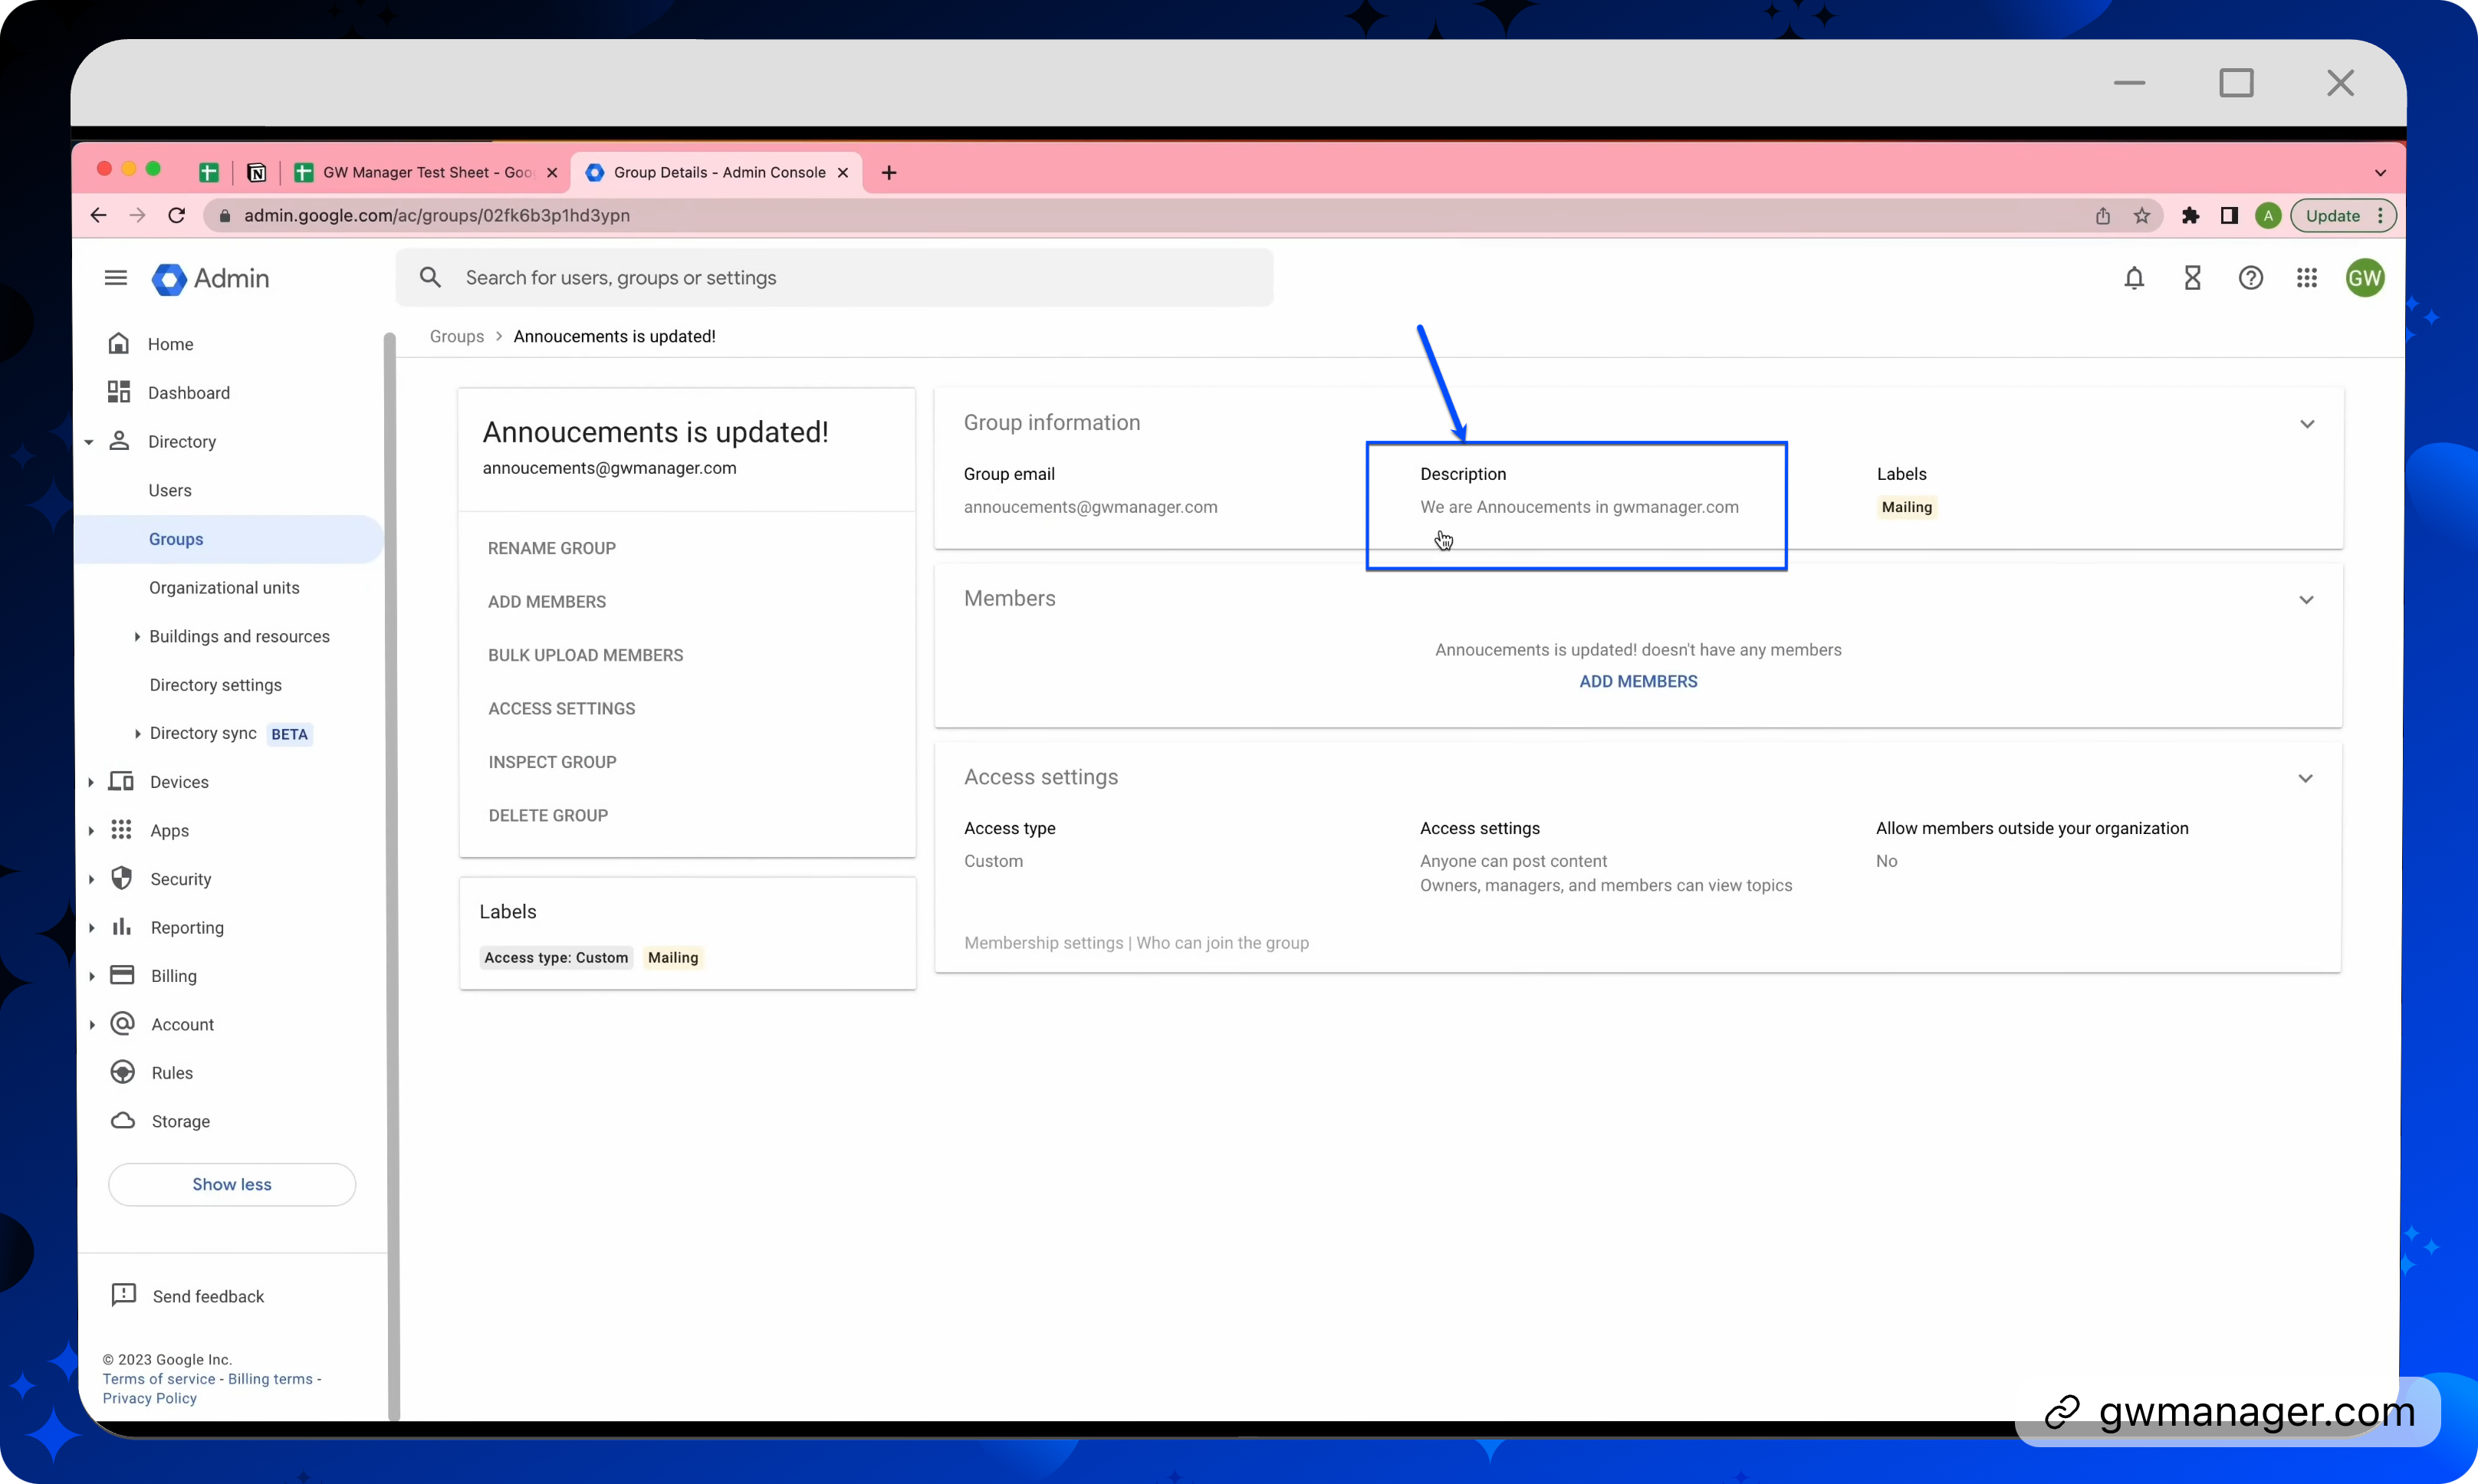Expand Buildings and resources
The width and height of the screenshot is (2478, 1484).
pos(137,636)
